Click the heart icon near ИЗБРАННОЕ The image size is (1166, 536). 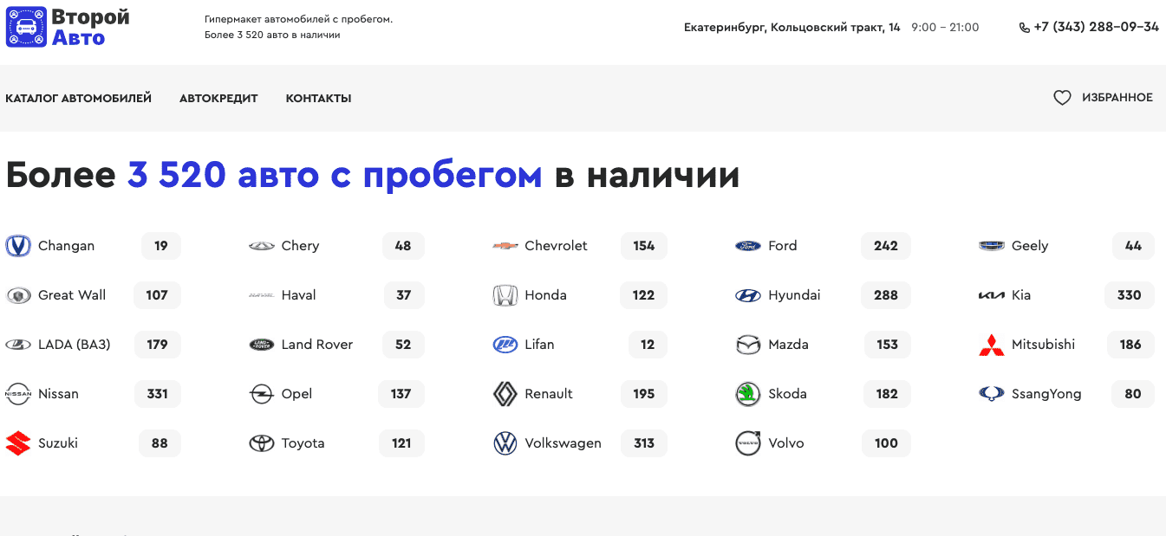[1062, 97]
